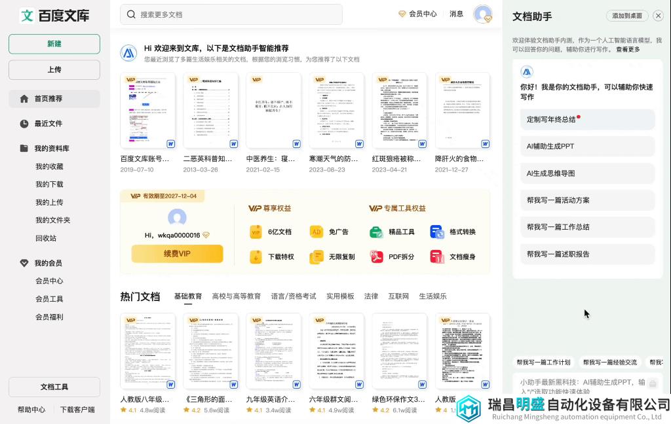Image resolution: width=671 pixels, height=424 pixels.
Task: Open the 精品工具 icon
Action: pyautogui.click(x=376, y=232)
